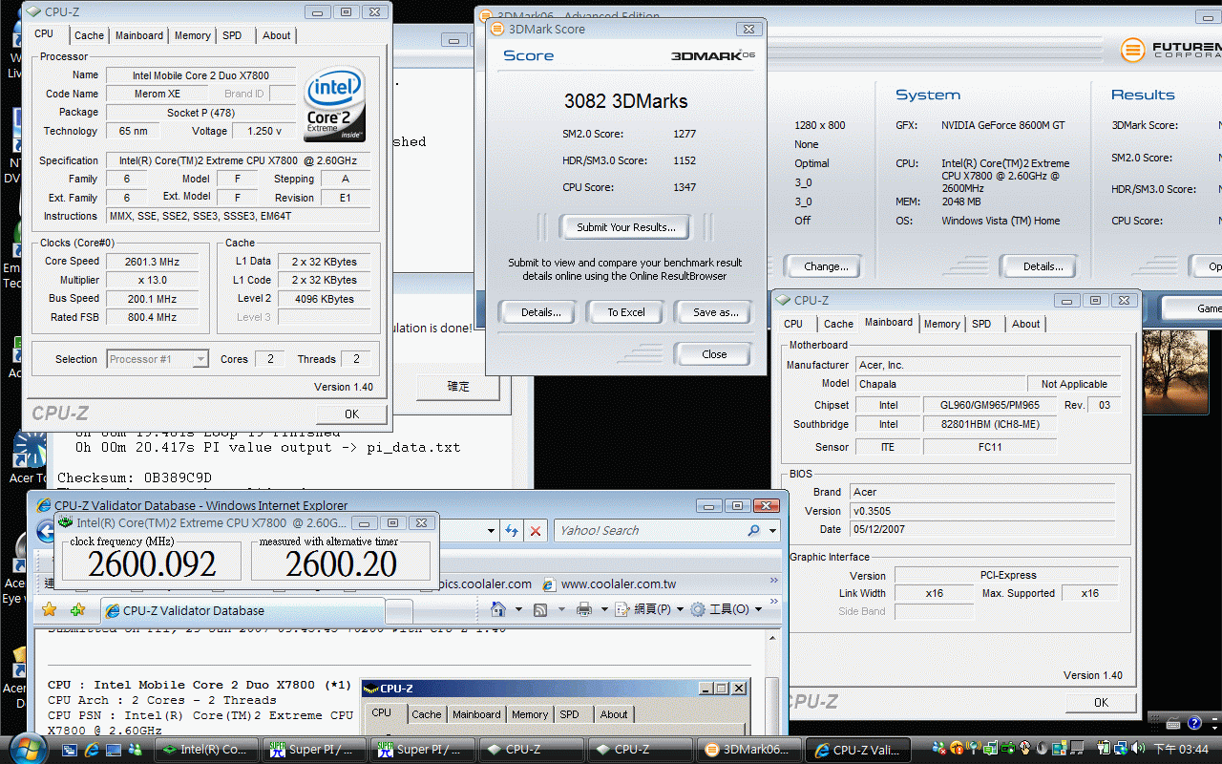Click the Messenger tray icon with red X
The height and width of the screenshot is (764, 1222).
(x=939, y=749)
